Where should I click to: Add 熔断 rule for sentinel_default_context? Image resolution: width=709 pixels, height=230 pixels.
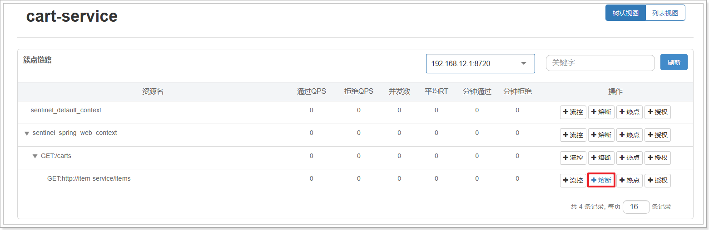[601, 112]
